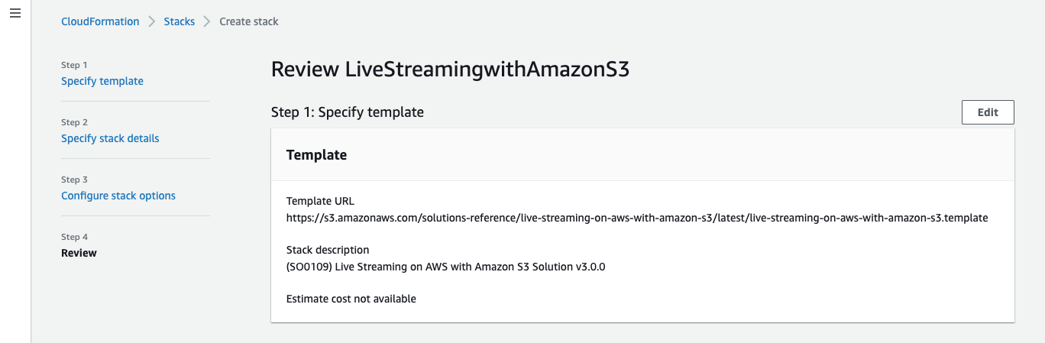
Task: Click the chevron after Stacks breadcrumb
Action: (x=207, y=21)
